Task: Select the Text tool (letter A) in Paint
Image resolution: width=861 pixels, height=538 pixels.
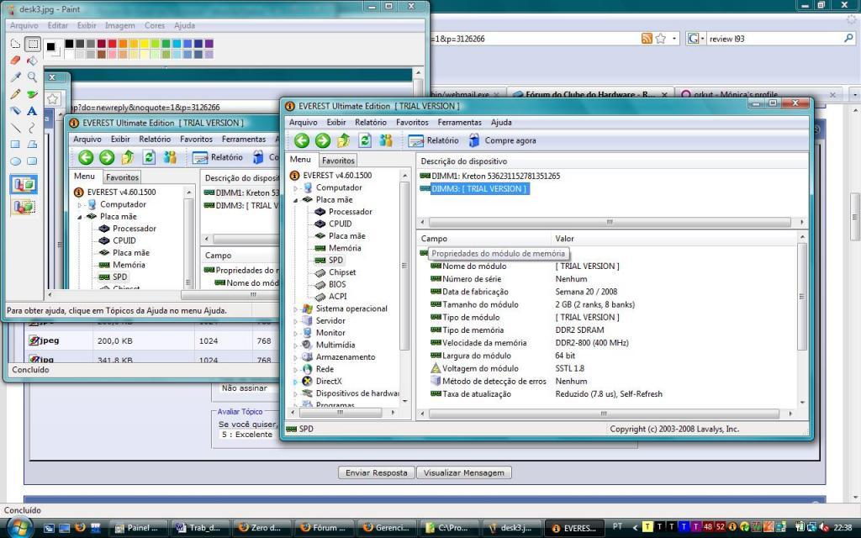Action: (33, 111)
